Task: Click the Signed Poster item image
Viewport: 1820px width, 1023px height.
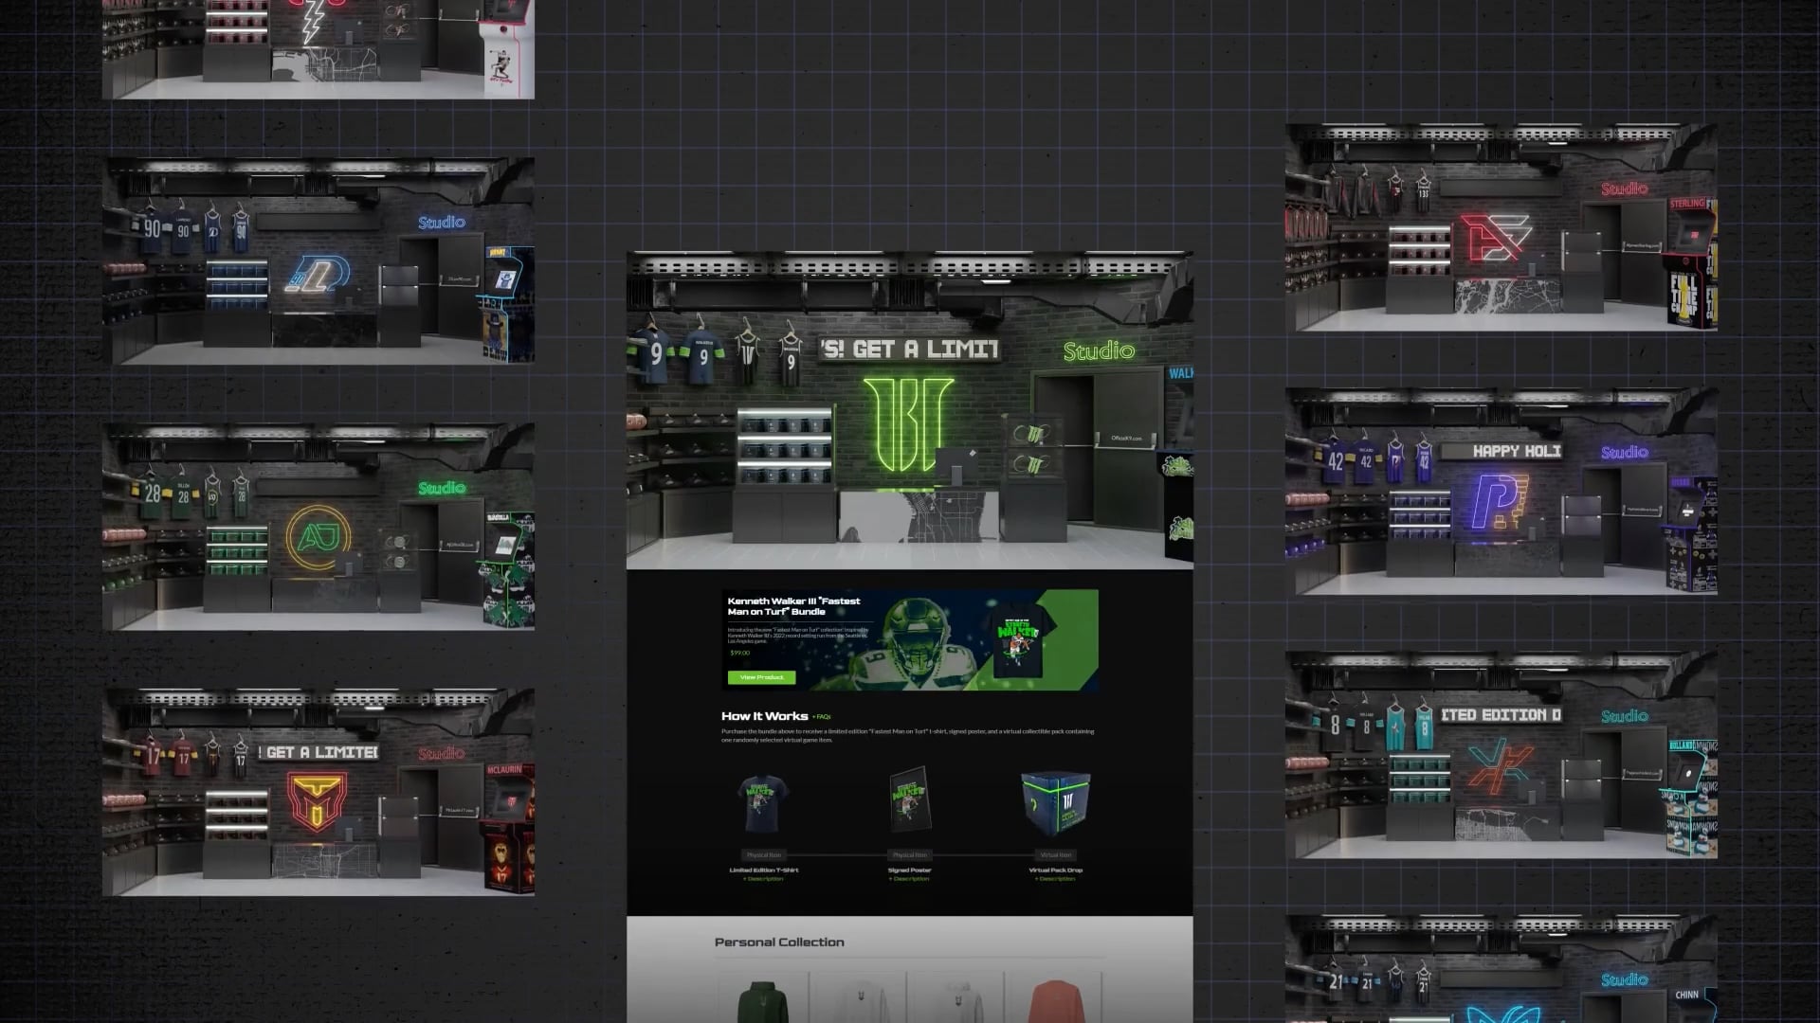Action: click(x=910, y=800)
